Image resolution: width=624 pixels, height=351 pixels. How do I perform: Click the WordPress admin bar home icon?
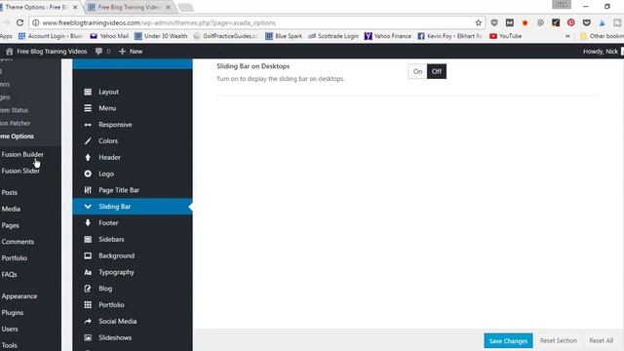pyautogui.click(x=9, y=52)
